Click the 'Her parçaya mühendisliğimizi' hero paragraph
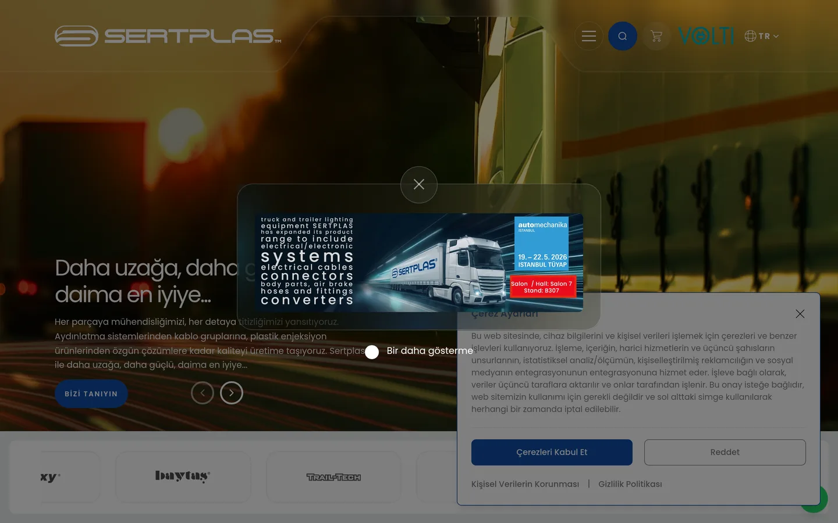The image size is (838, 523). (x=210, y=343)
